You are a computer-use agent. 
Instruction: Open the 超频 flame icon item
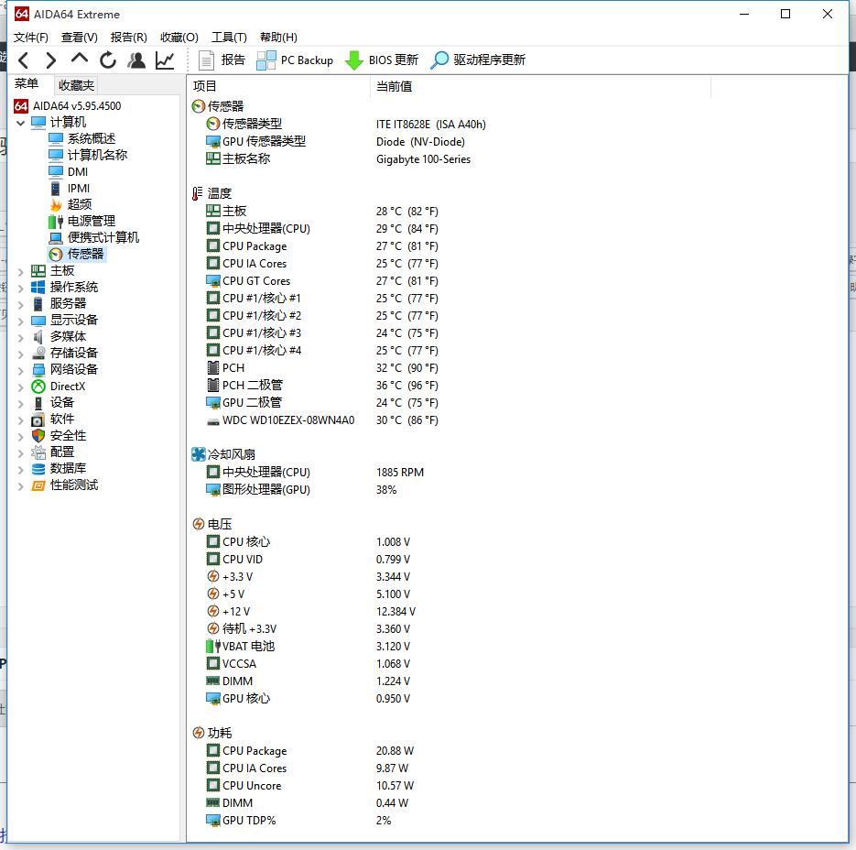(x=56, y=205)
